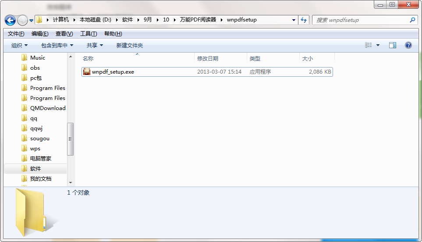Go back with the blue back arrow
The width and height of the screenshot is (422, 242).
tap(10, 20)
